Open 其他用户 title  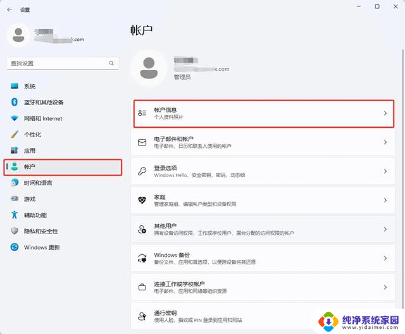tap(165, 226)
